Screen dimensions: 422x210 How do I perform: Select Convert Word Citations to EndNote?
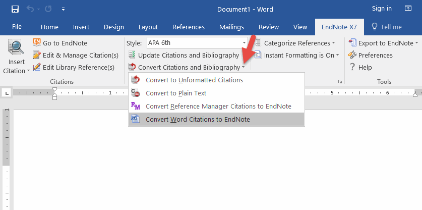click(198, 119)
